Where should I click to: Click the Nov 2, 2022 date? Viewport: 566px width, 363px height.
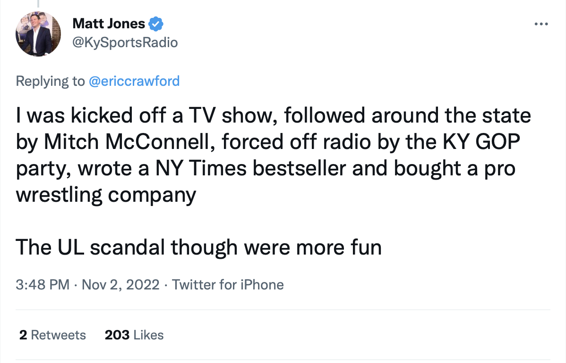pos(120,284)
